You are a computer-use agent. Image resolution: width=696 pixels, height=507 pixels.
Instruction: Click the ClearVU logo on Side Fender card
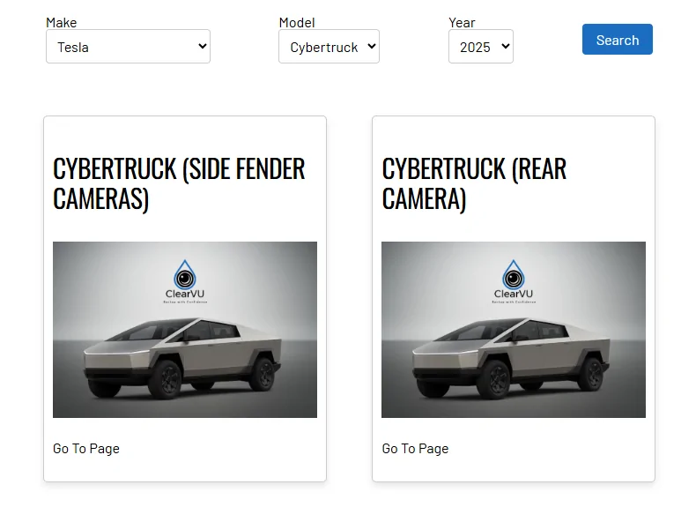tap(185, 281)
